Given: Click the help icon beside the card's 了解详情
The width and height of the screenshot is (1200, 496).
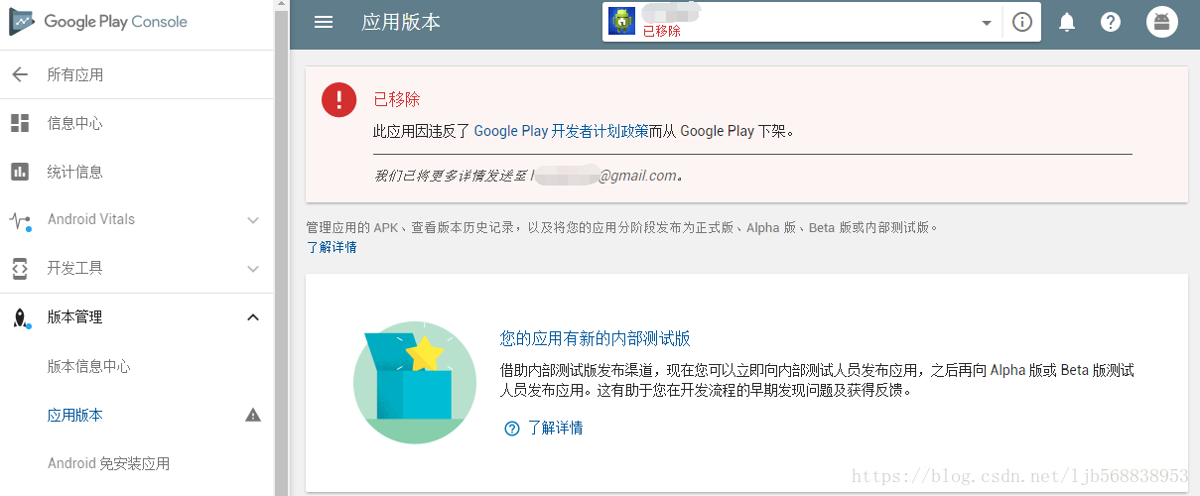Looking at the screenshot, I should tap(512, 429).
